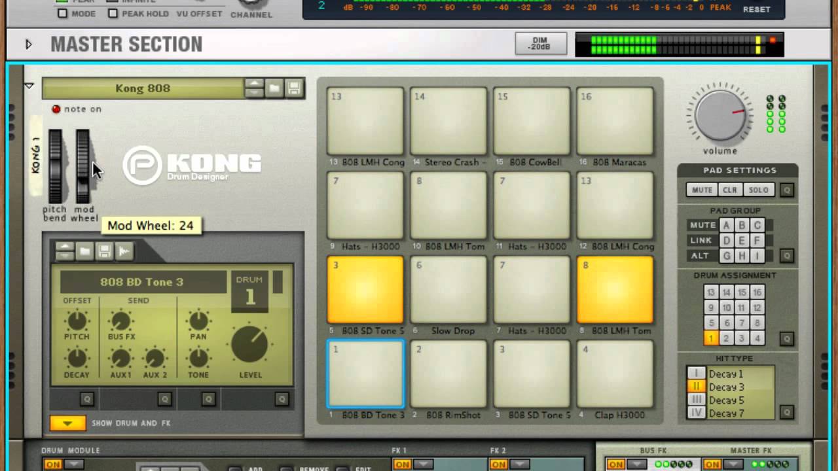Select pad 1 808 BD Tone 3
Screen dimensions: 838x471
coord(365,374)
